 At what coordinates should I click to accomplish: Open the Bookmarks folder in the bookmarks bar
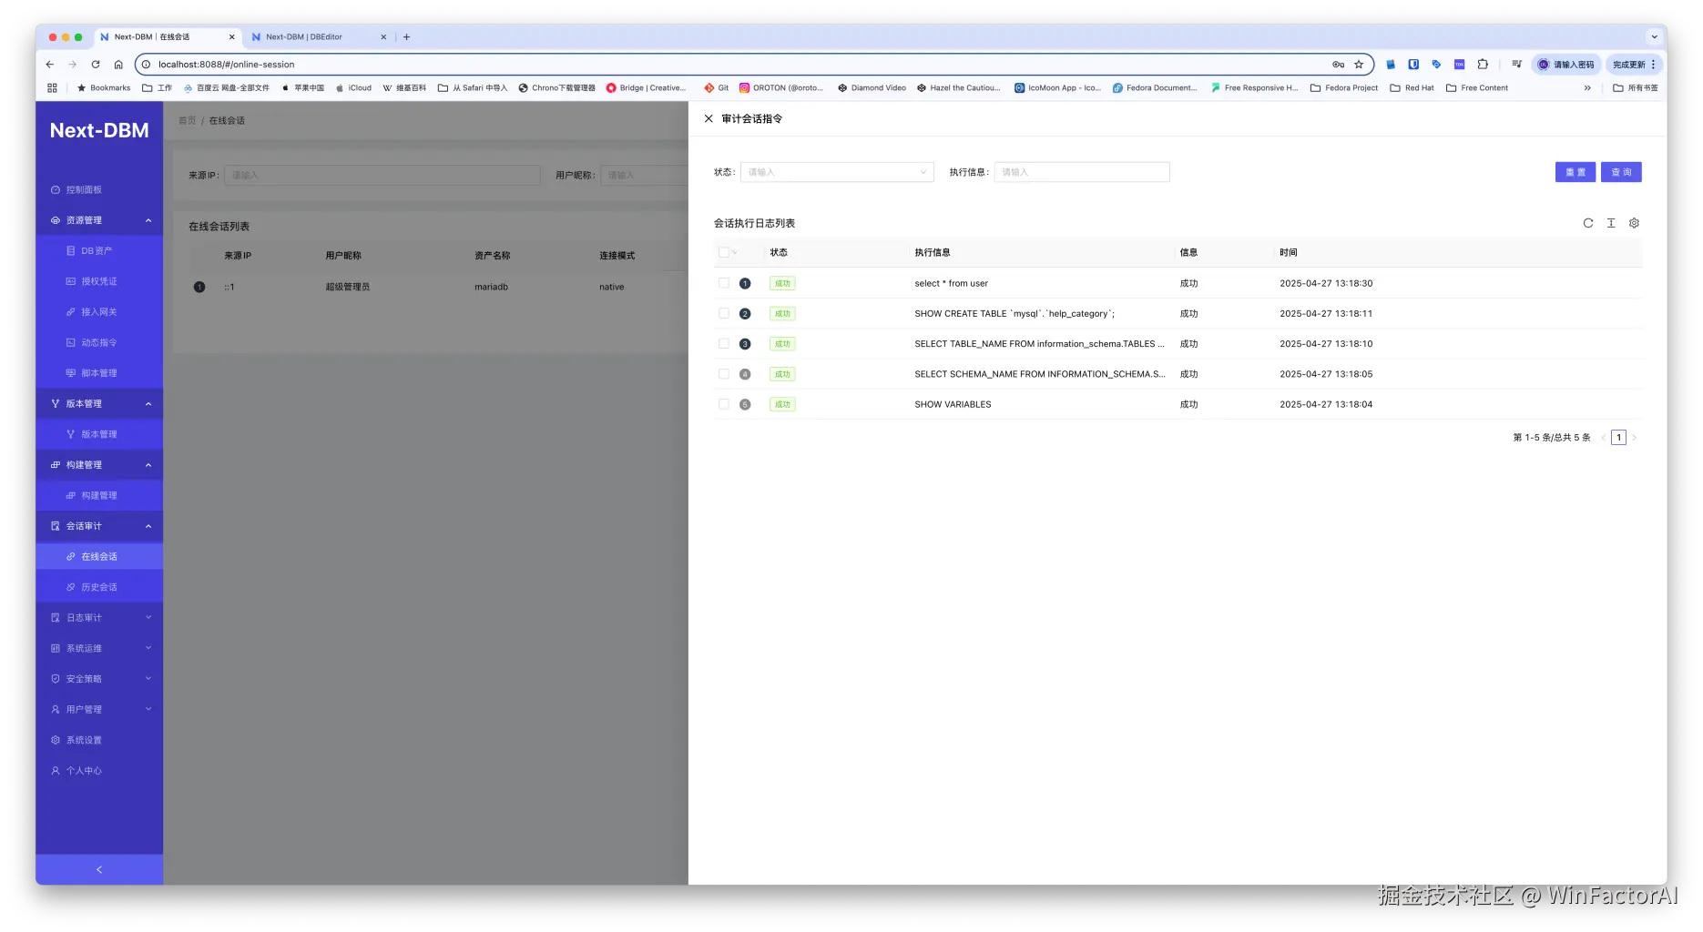[x=104, y=88]
